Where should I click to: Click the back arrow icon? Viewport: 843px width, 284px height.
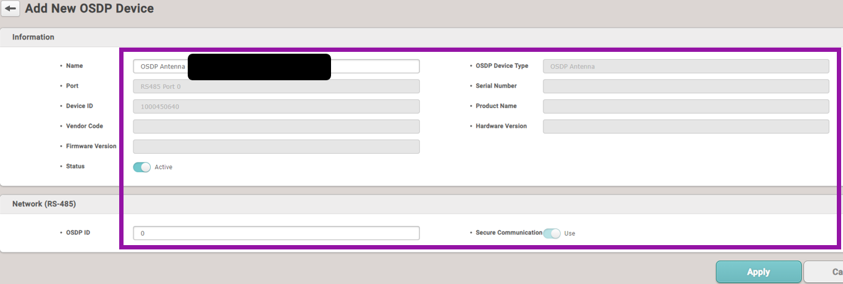click(10, 9)
